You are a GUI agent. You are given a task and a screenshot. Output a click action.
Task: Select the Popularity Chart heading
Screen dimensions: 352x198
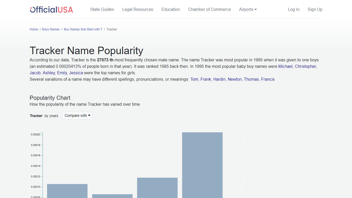50,98
